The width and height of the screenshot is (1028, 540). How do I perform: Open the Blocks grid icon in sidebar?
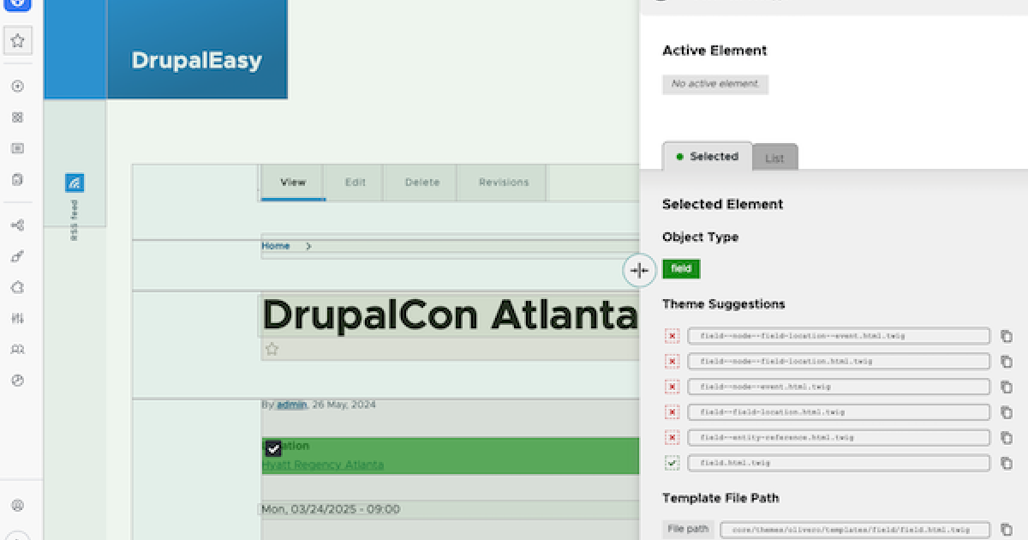point(17,117)
